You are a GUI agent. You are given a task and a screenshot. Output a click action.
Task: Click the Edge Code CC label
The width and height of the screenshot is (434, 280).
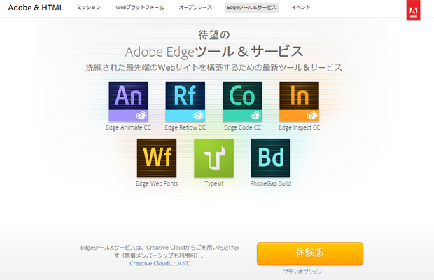242,127
